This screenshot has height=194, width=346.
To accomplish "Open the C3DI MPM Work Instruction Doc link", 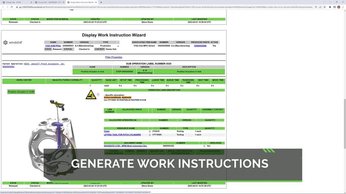I will tap(125, 146).
